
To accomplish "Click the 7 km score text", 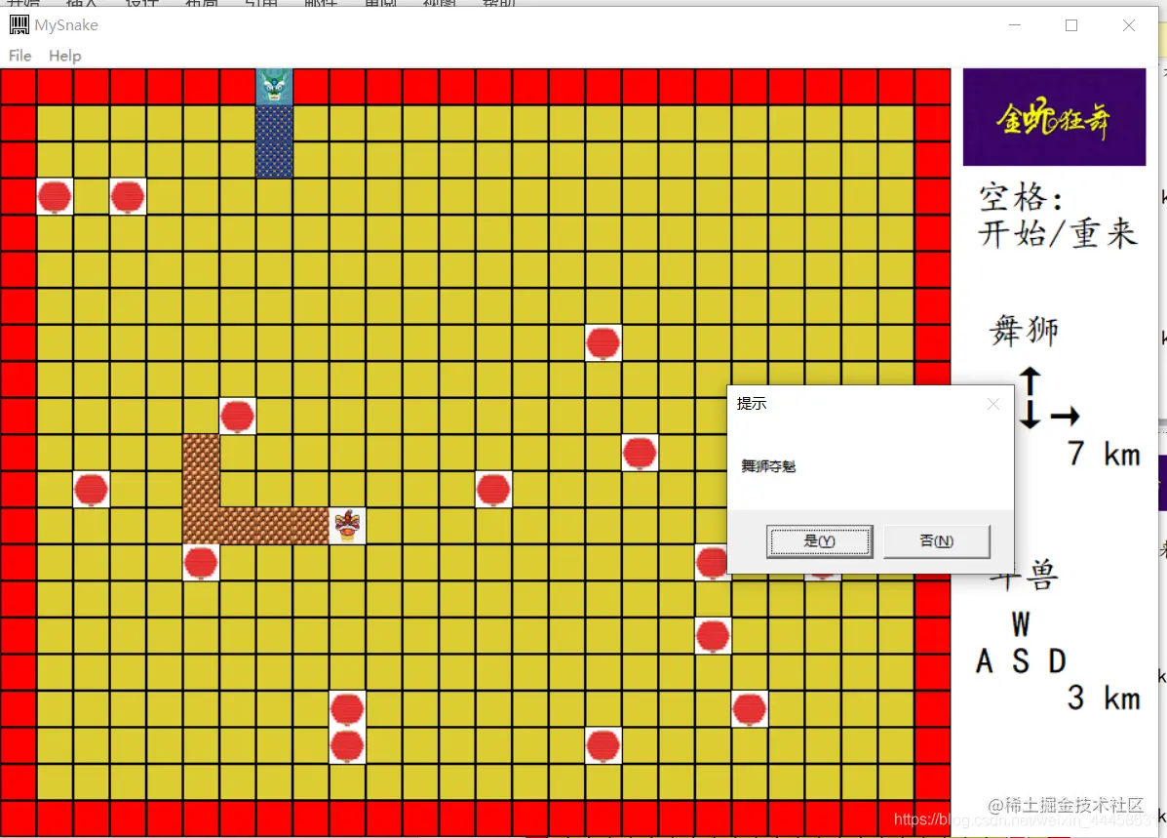I will coord(1104,454).
